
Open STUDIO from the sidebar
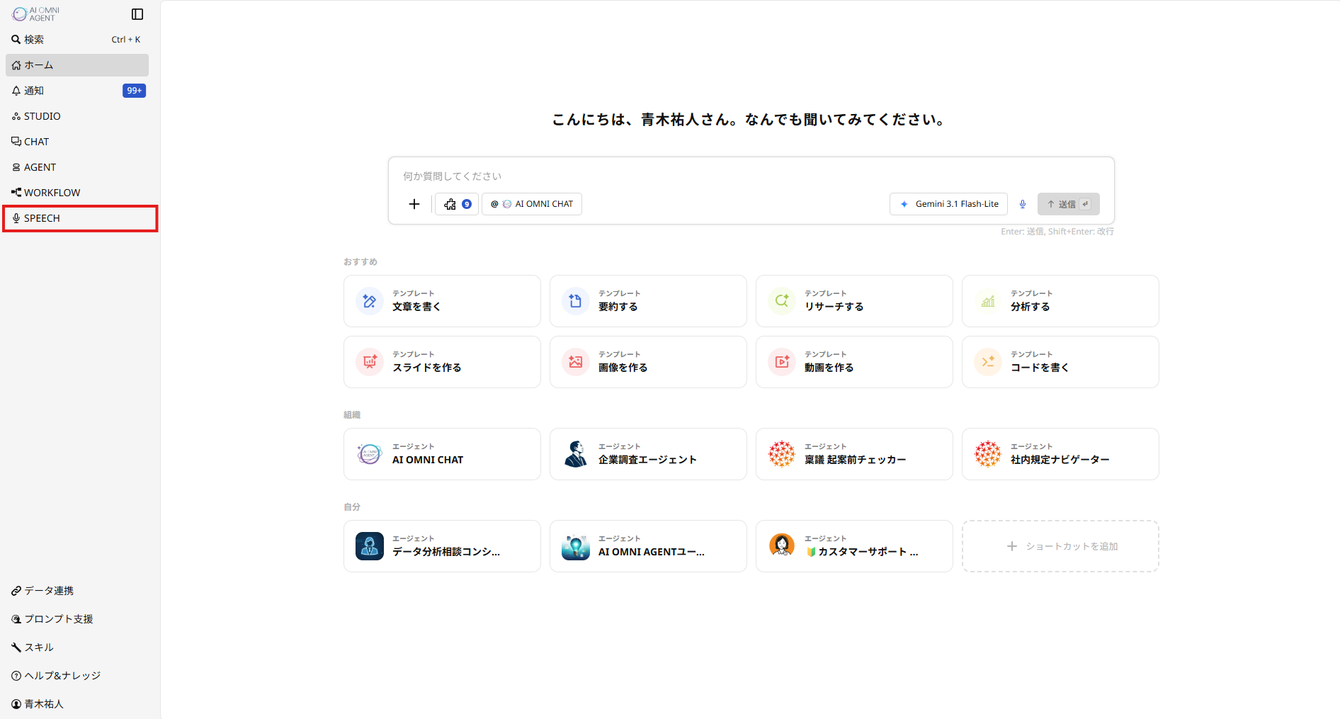click(x=77, y=116)
